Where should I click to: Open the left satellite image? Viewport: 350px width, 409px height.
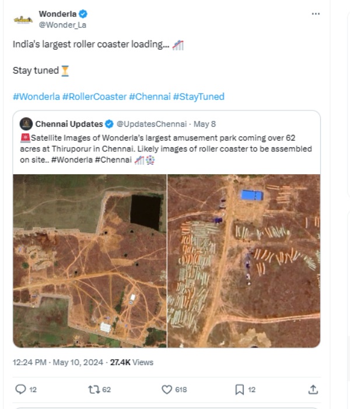(x=90, y=261)
